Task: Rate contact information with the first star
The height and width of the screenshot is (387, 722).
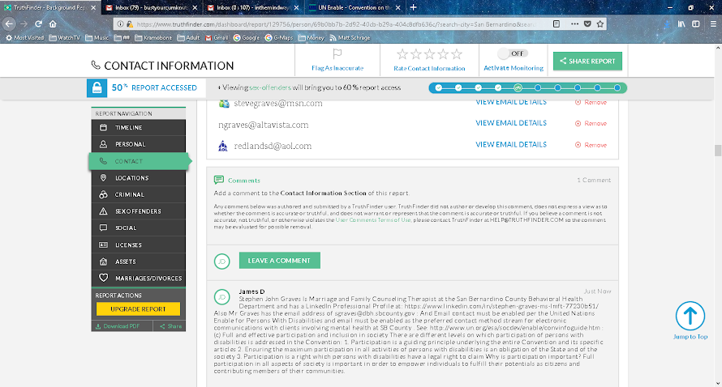Action: tap(402, 54)
